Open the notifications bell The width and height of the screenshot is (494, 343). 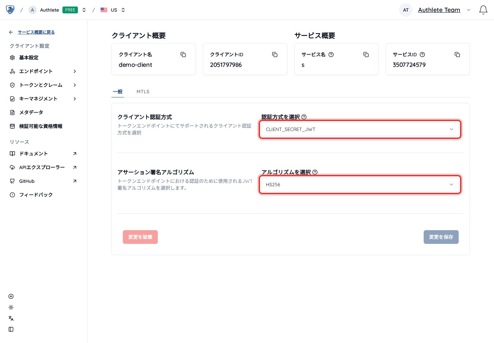483,10
